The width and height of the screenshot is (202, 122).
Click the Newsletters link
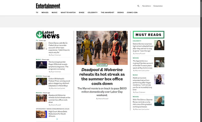[146, 6]
